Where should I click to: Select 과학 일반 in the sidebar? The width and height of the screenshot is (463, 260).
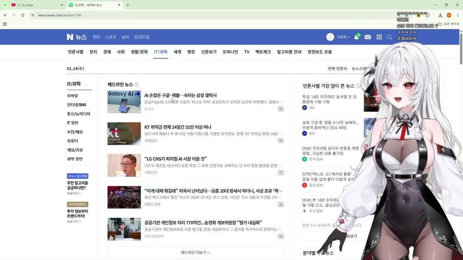75,159
